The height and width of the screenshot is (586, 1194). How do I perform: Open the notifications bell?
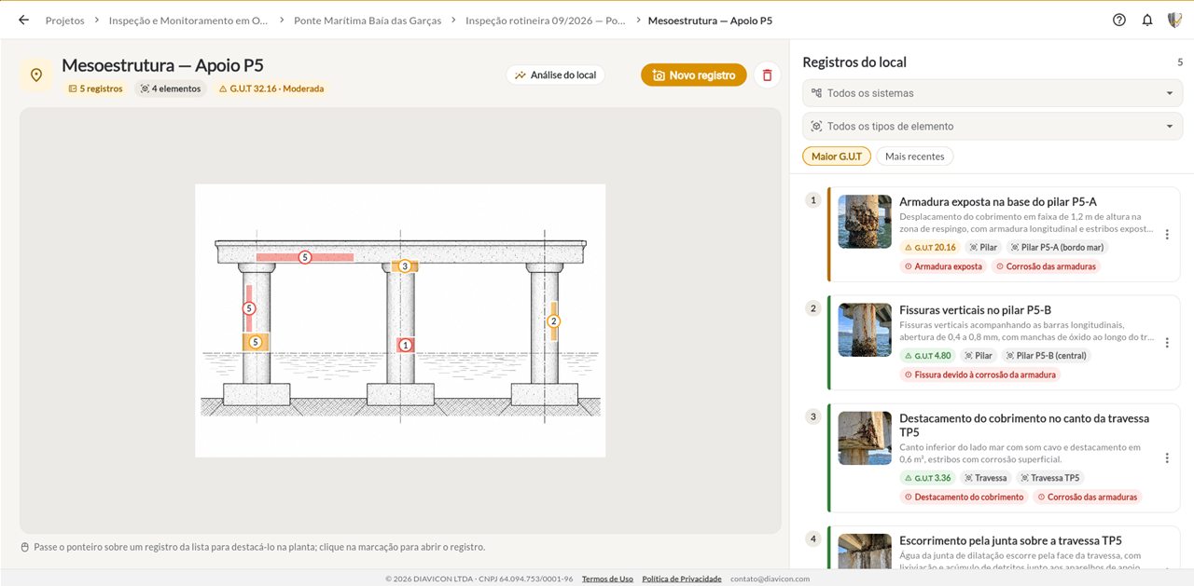(1147, 20)
